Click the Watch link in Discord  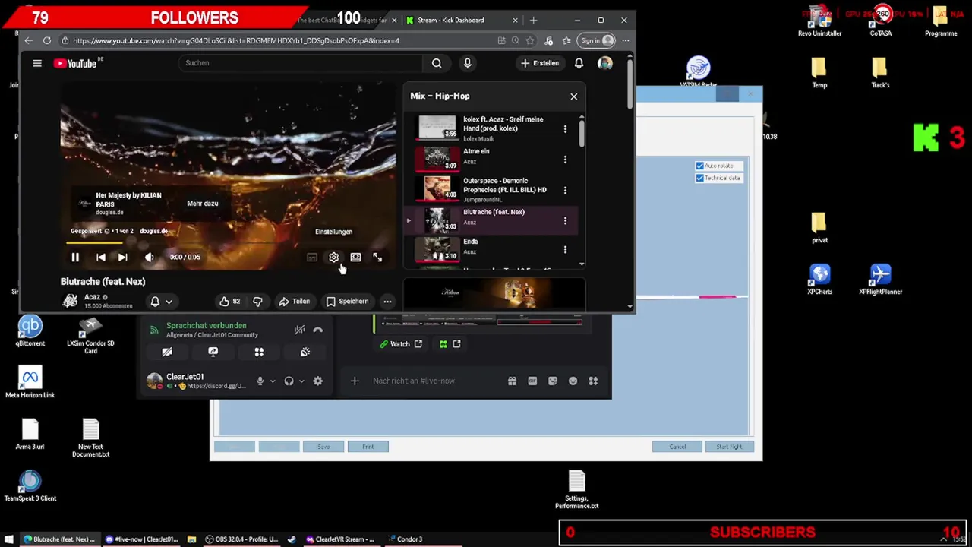(401, 345)
